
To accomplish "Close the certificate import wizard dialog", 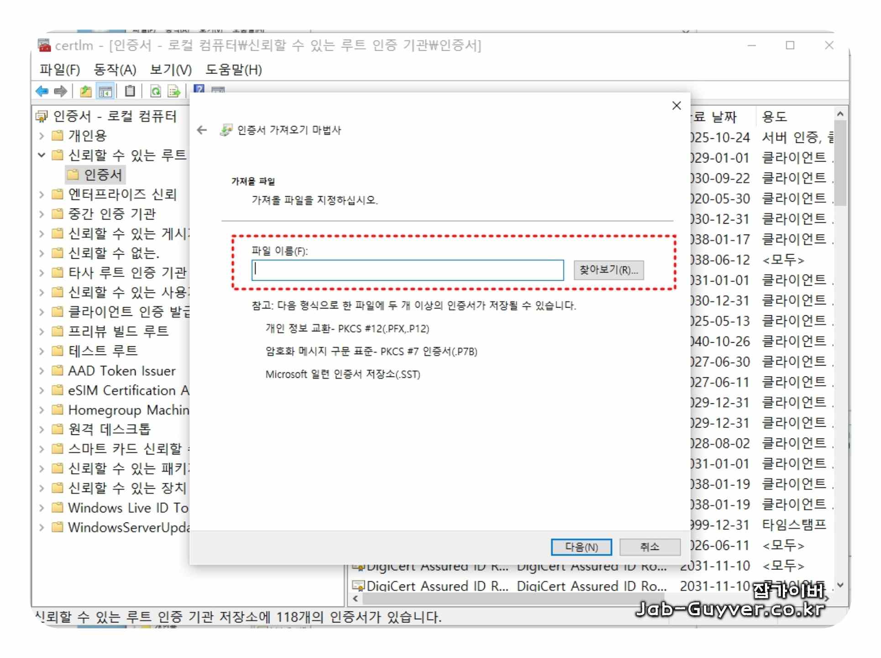I will click(x=676, y=105).
